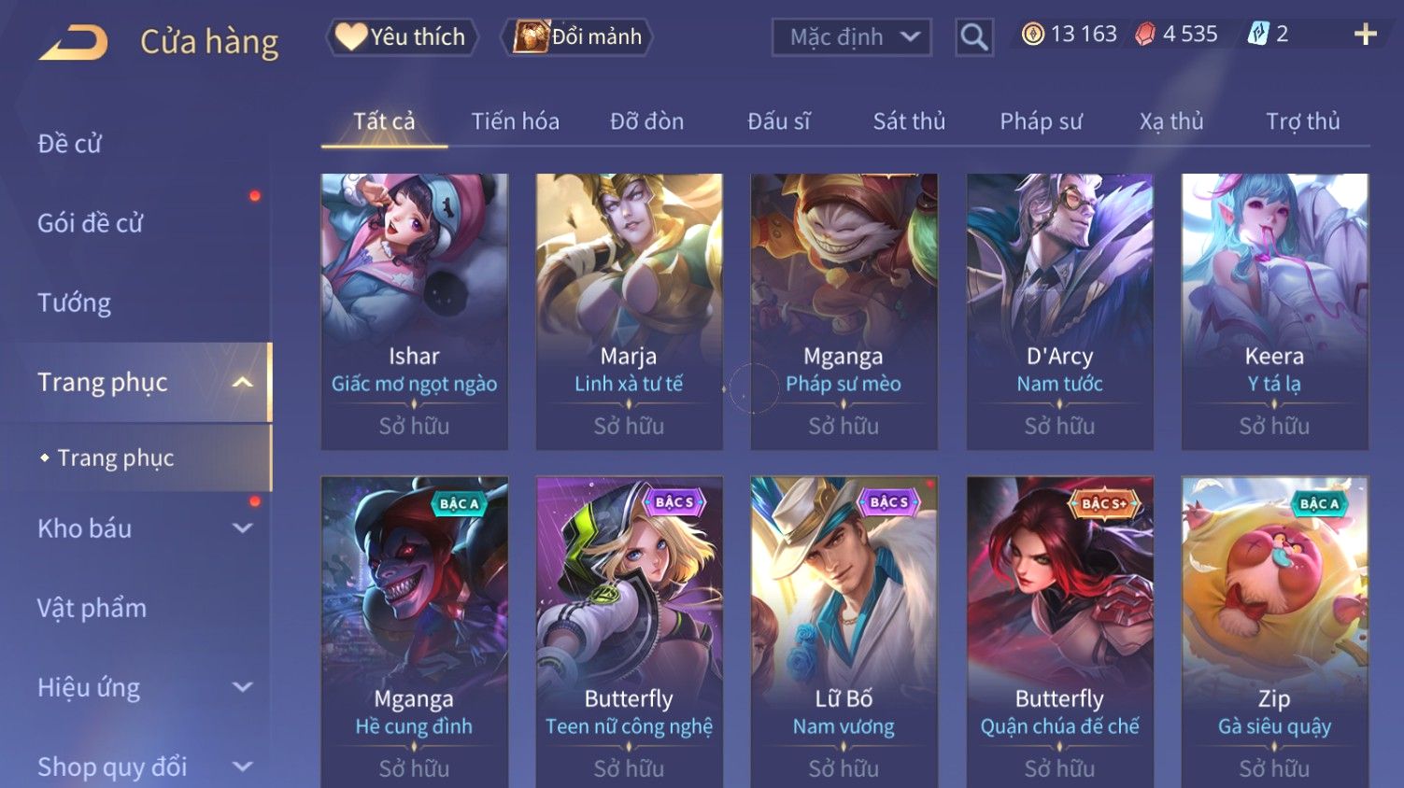Viewport: 1404px width, 788px height.
Task: Open Tướng in the sidebar
Action: coord(75,303)
